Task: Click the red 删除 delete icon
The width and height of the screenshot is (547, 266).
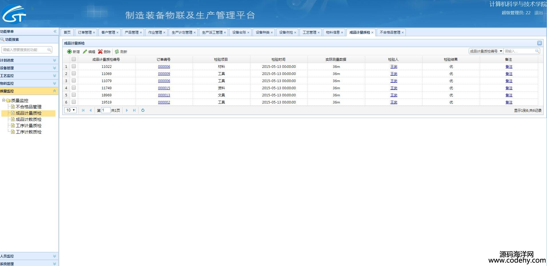Action: point(100,52)
